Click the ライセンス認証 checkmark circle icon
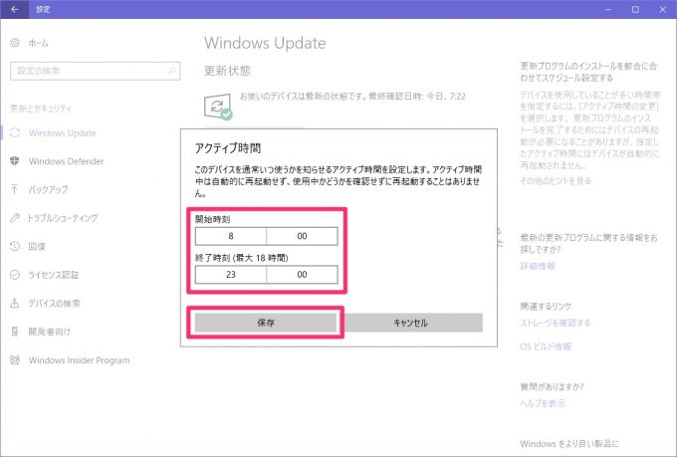This screenshot has height=457, width=677. (15, 275)
